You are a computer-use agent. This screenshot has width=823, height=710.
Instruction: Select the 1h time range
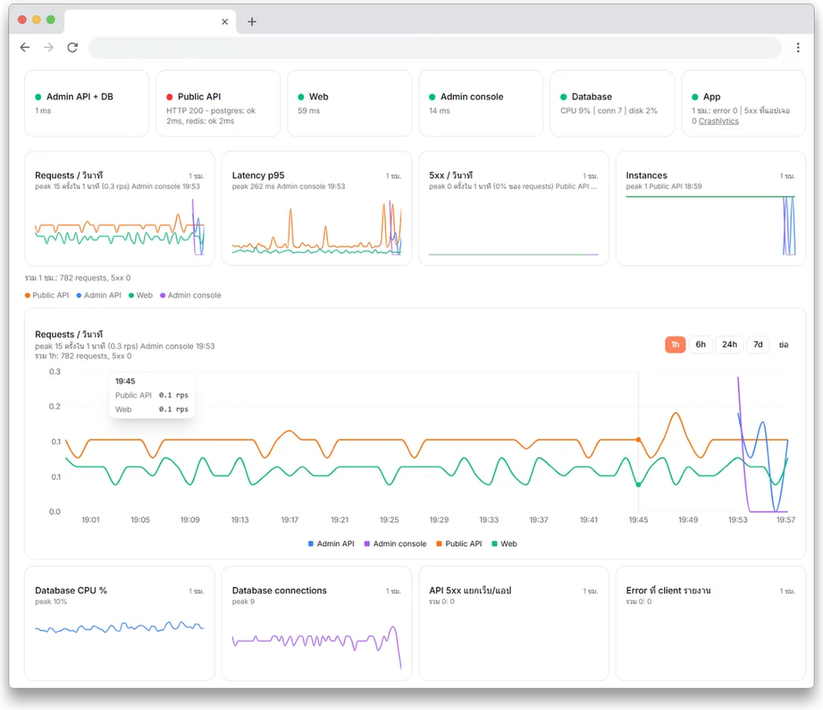675,345
